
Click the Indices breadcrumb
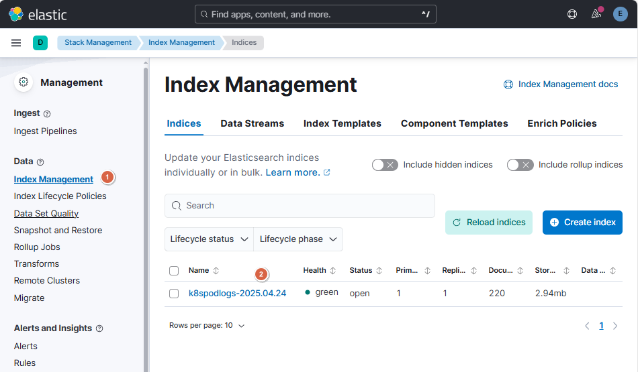pos(244,43)
